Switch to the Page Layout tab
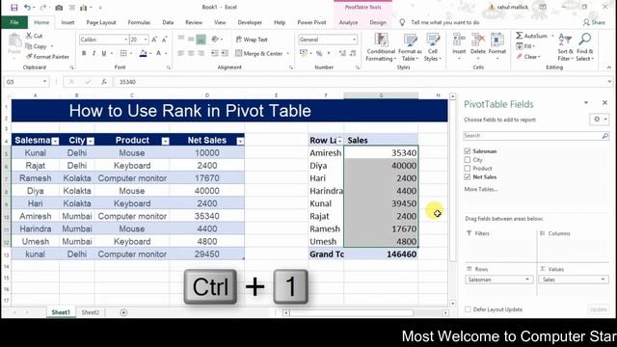 click(x=101, y=22)
